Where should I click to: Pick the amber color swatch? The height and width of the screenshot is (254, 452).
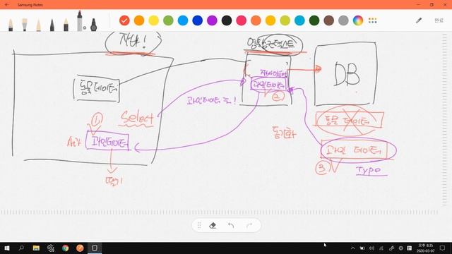(x=270, y=20)
